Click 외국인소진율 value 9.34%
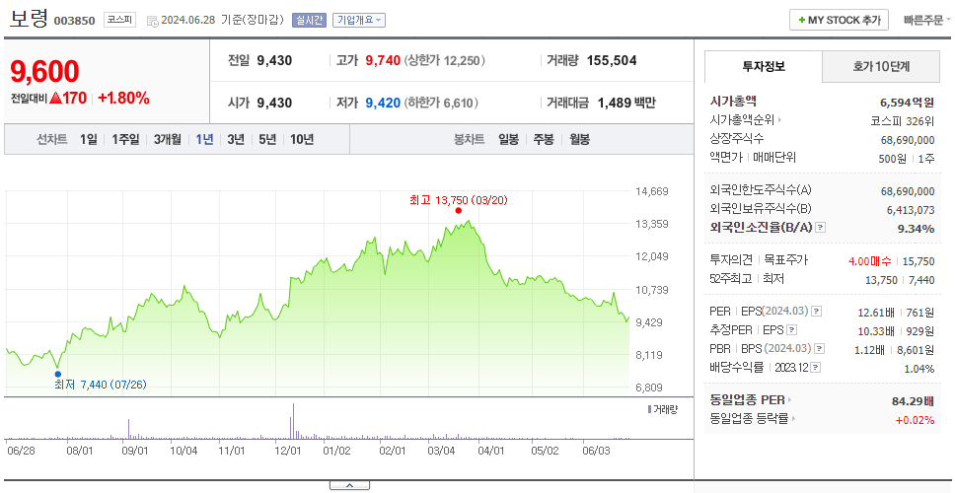Viewport: 955px width, 493px height. 917,228
